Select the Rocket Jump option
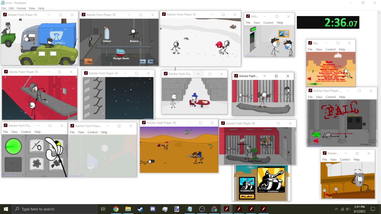The height and width of the screenshot is (214, 381). [266, 141]
